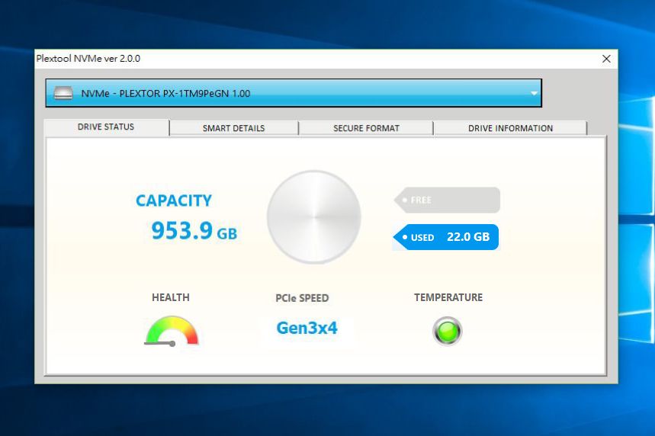Open the SECURE FORMAT tab
Image resolution: width=655 pixels, height=436 pixels.
(x=366, y=128)
